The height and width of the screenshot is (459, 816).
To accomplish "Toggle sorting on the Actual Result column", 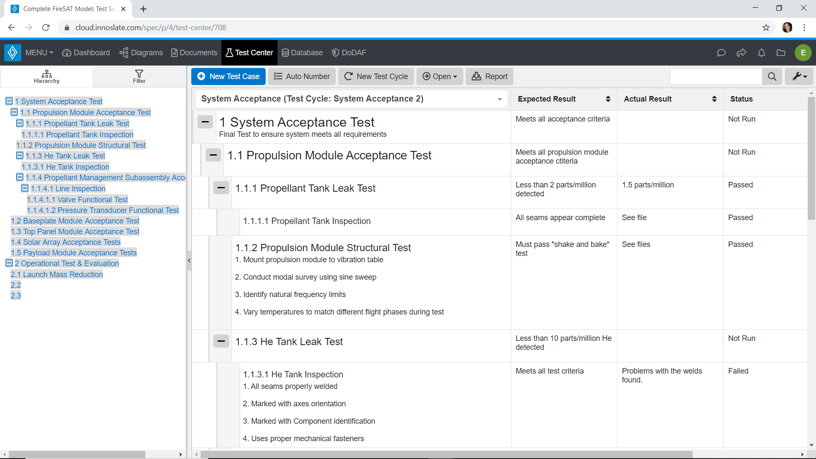I will 714,99.
